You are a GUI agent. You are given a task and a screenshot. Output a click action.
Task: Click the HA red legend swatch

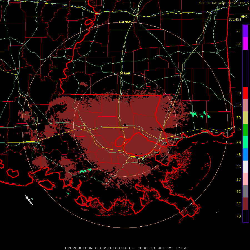(x=245, y=93)
